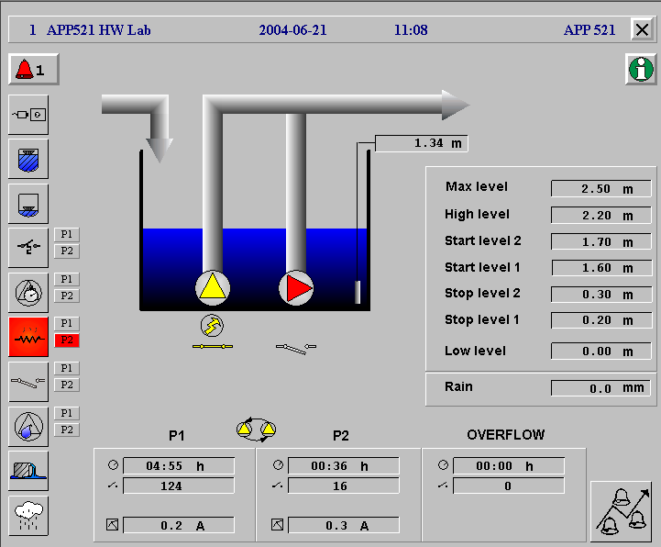The height and width of the screenshot is (547, 661).
Task: Select the red highlighted P2 button
Action: [67, 340]
